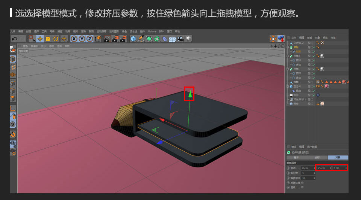Open Object Manager 标签 menu
Viewport: 361px width, 200px height.
click(325, 37)
